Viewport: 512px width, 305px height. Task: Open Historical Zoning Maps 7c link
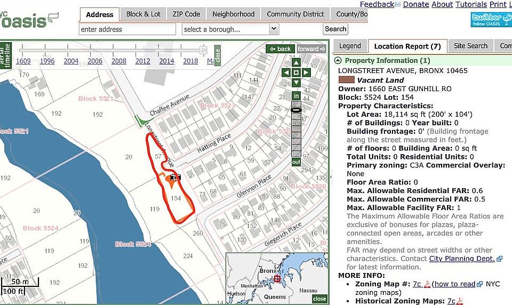pos(451,301)
